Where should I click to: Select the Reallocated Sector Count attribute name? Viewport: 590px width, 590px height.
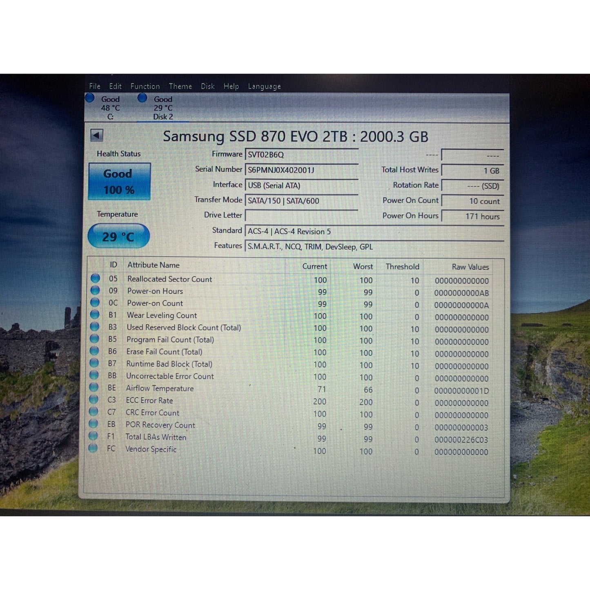[169, 279]
